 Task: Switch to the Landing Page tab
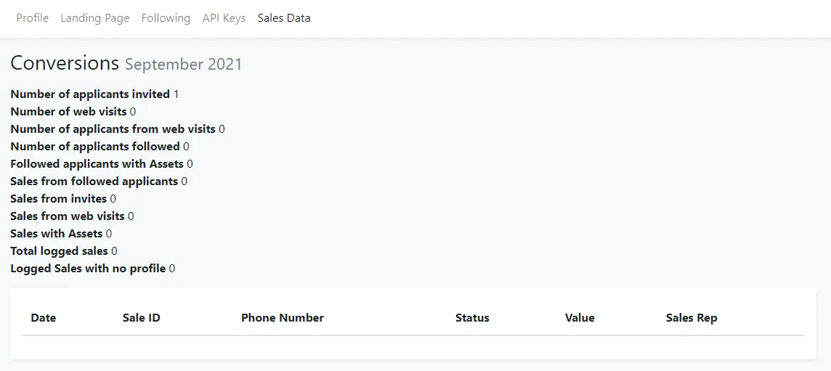tap(95, 18)
